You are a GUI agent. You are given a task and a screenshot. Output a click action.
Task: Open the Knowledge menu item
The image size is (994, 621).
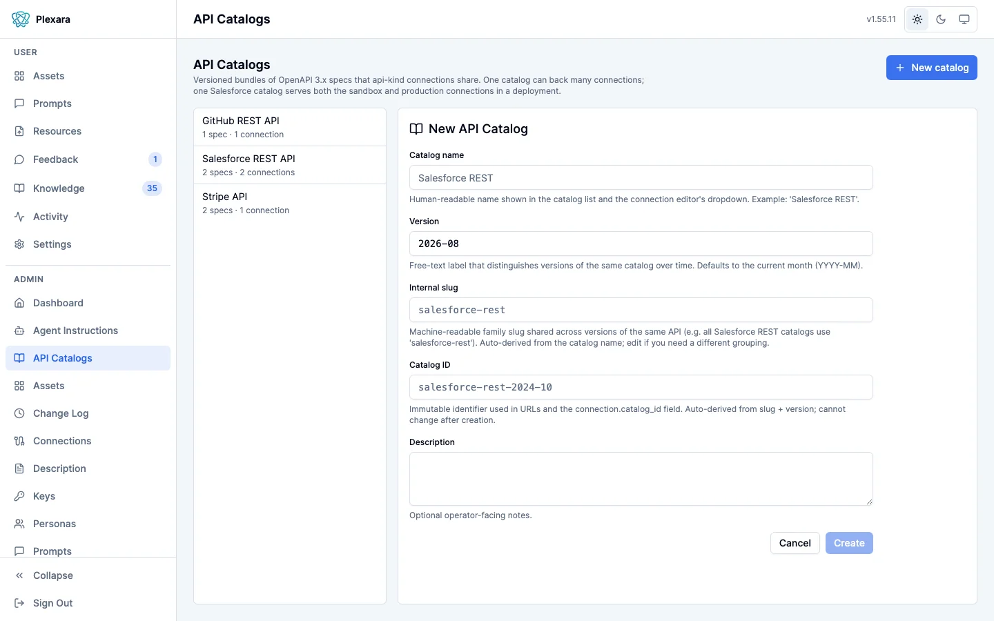point(88,188)
